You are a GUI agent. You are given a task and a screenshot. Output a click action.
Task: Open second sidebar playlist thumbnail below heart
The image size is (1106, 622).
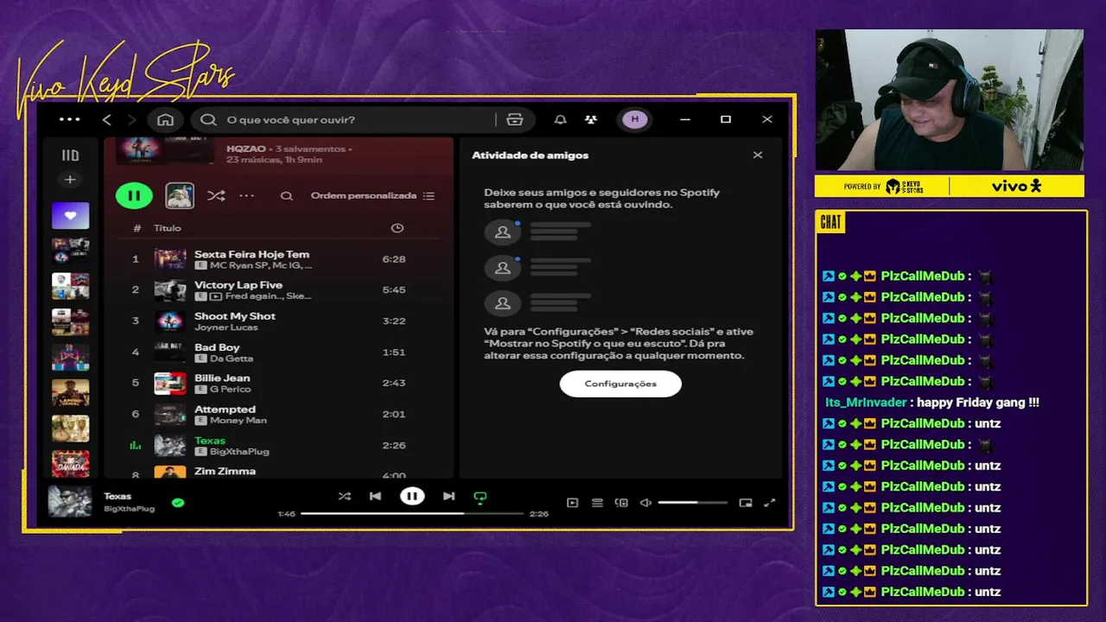click(70, 251)
